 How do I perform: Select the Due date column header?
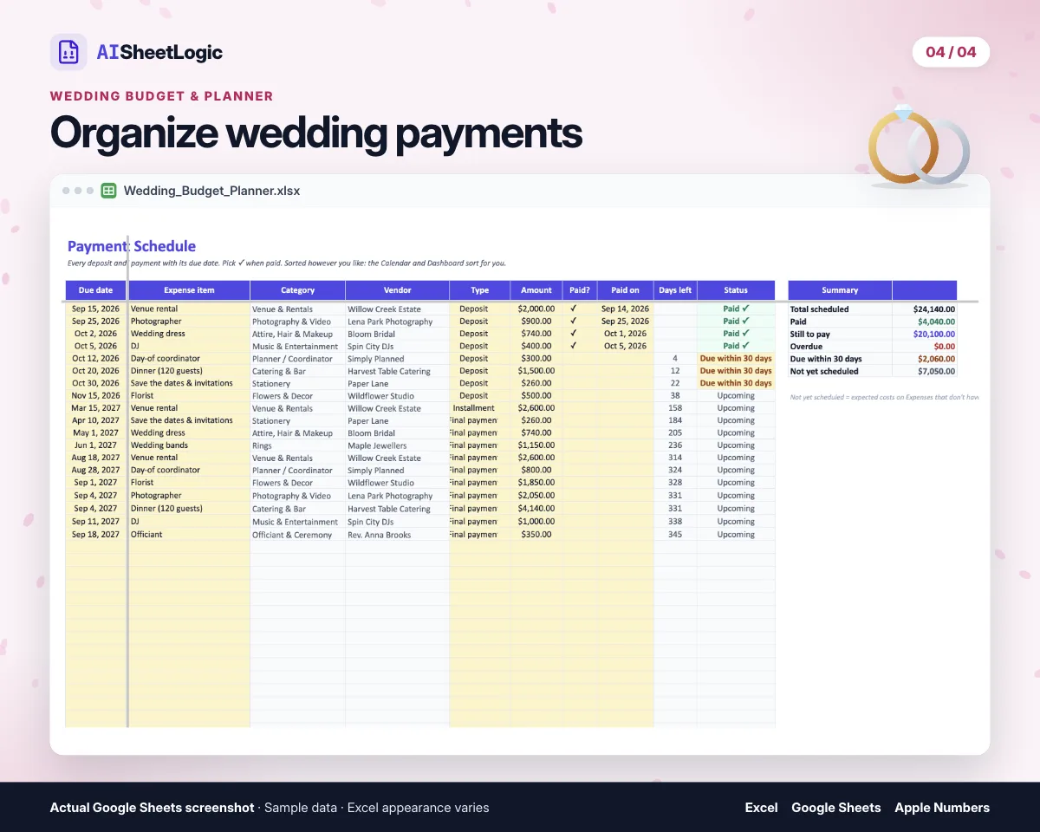[x=96, y=290]
